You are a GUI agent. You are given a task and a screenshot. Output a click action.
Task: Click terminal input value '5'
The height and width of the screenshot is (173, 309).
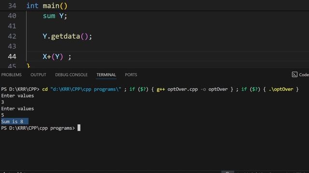click(x=2, y=115)
